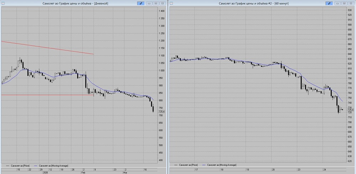Click date label '15' on Дневной time axis
356x174 pixels.
point(19,169)
